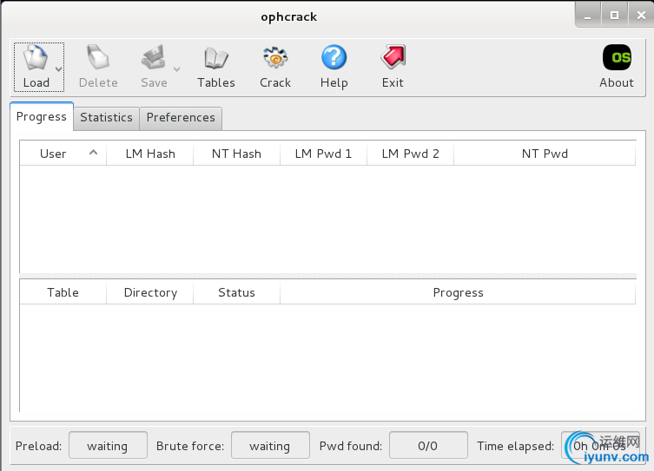Start cracking with the Crack icon
The image size is (654, 471).
[x=275, y=59]
